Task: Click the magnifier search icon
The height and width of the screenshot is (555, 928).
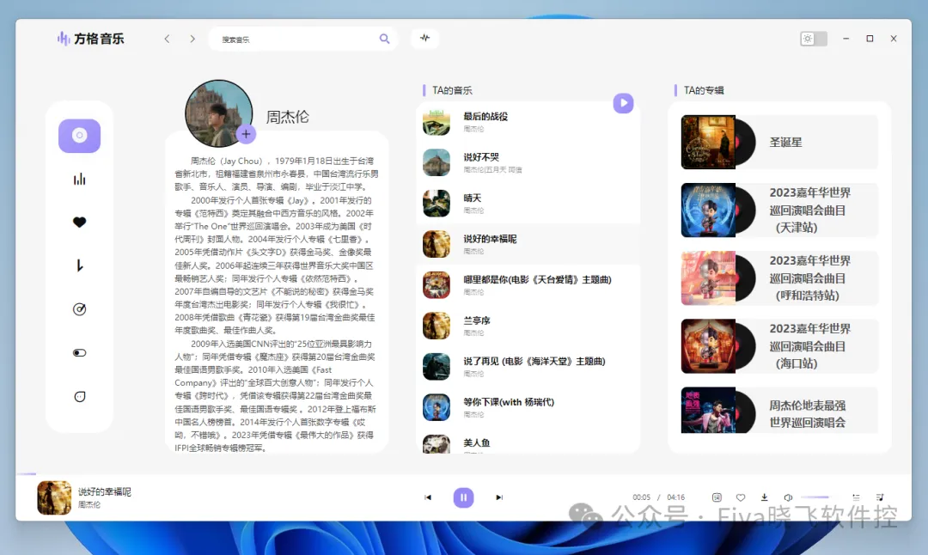Action: [x=385, y=39]
